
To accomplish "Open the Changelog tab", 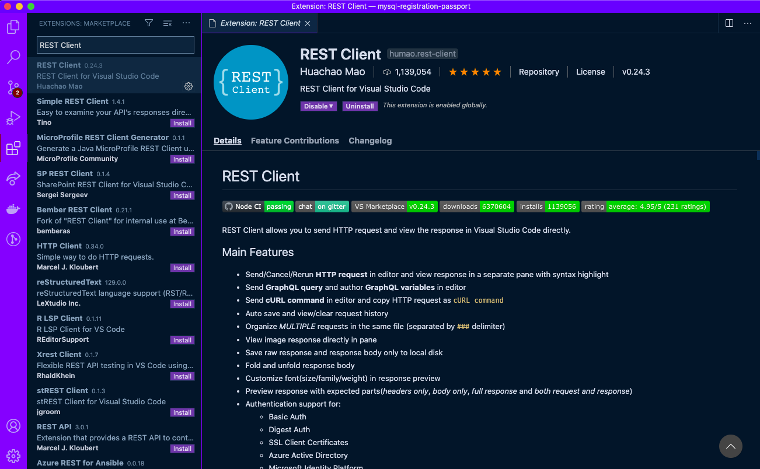I will [370, 141].
